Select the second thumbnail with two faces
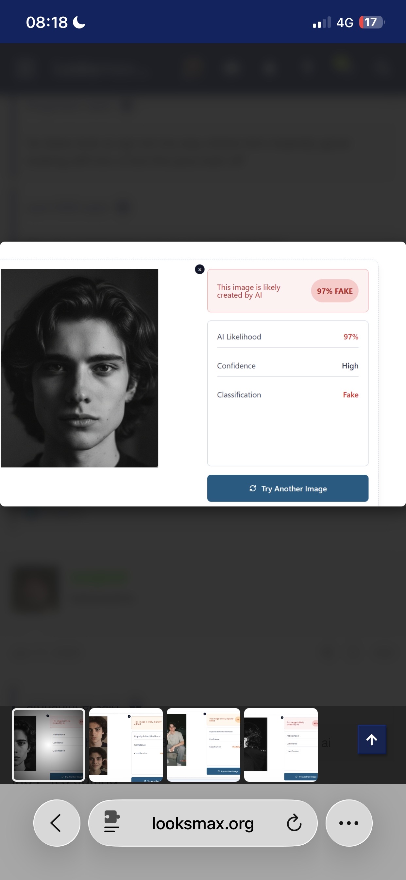This screenshot has height=880, width=406. [x=126, y=745]
